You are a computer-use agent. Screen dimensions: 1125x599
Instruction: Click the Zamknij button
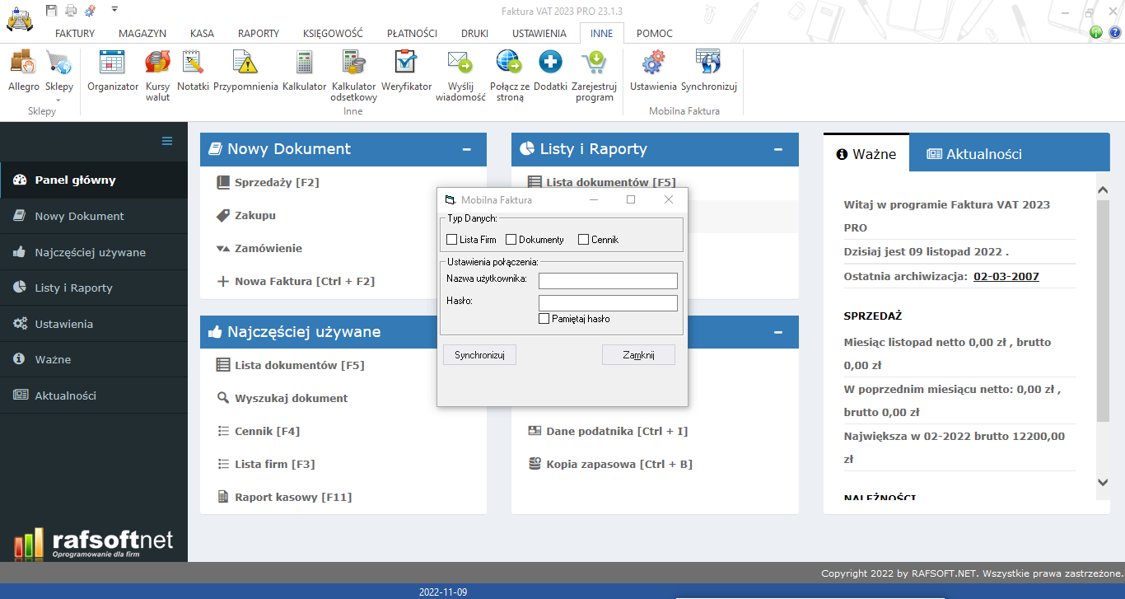(x=638, y=354)
